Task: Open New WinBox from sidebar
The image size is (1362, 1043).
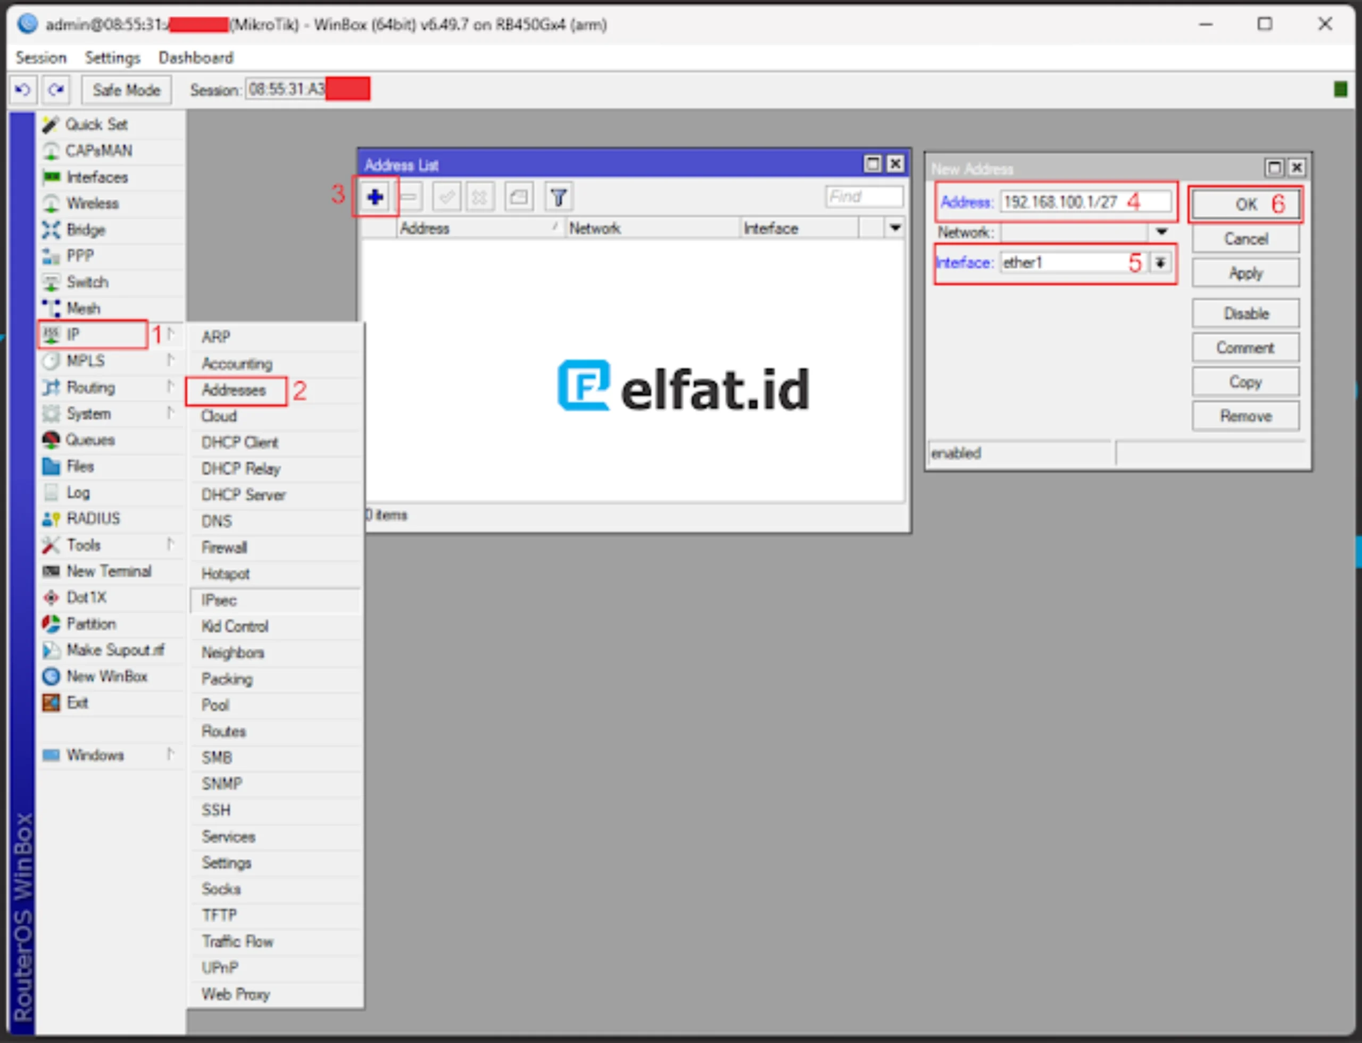Action: (x=110, y=676)
